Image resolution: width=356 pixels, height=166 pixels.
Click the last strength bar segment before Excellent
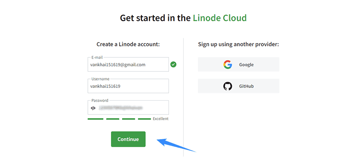[x=144, y=119]
